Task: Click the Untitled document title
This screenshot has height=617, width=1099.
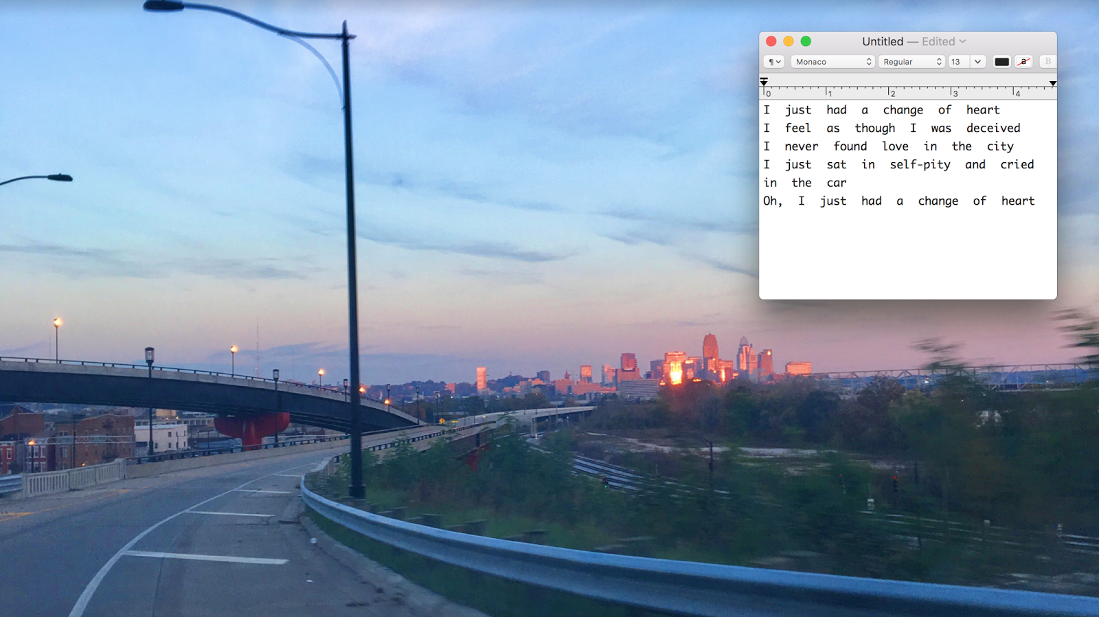Action: [x=883, y=41]
